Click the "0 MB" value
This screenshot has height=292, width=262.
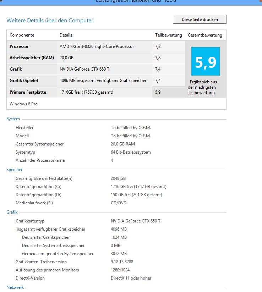[115, 246]
